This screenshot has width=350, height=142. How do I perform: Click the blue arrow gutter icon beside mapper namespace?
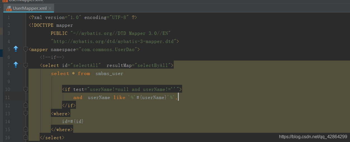pyautogui.click(x=16, y=49)
